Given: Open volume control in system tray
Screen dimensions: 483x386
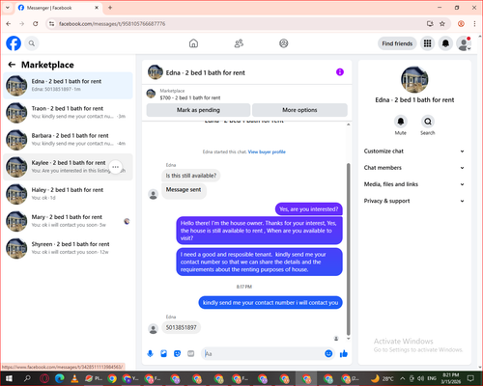Looking at the screenshot, I should [420, 378].
